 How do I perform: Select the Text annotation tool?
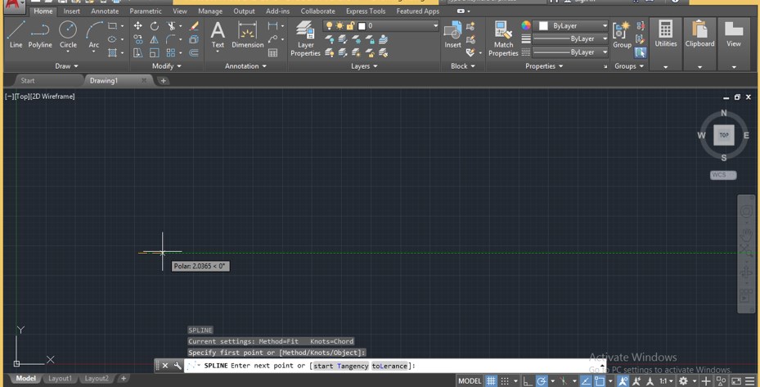point(218,34)
